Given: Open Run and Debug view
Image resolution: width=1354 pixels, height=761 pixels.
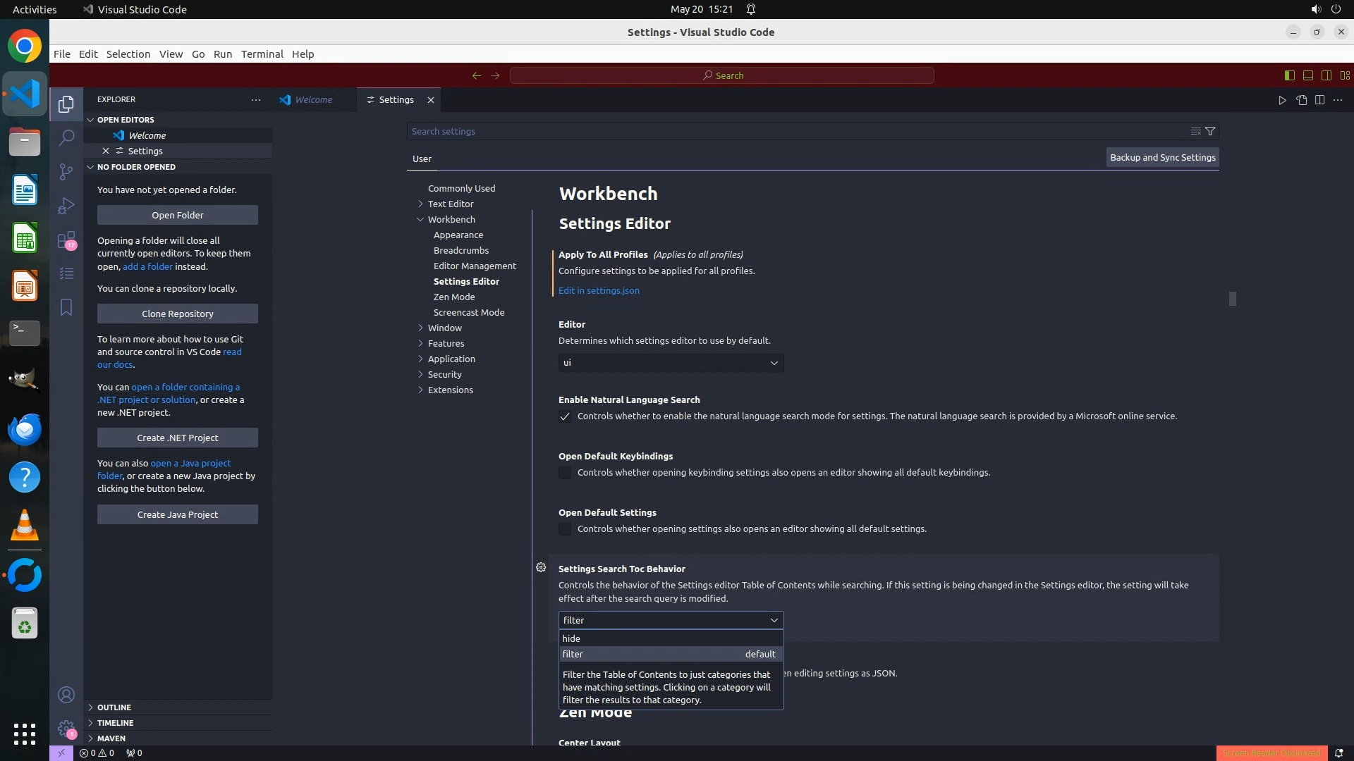Looking at the screenshot, I should coord(66,205).
